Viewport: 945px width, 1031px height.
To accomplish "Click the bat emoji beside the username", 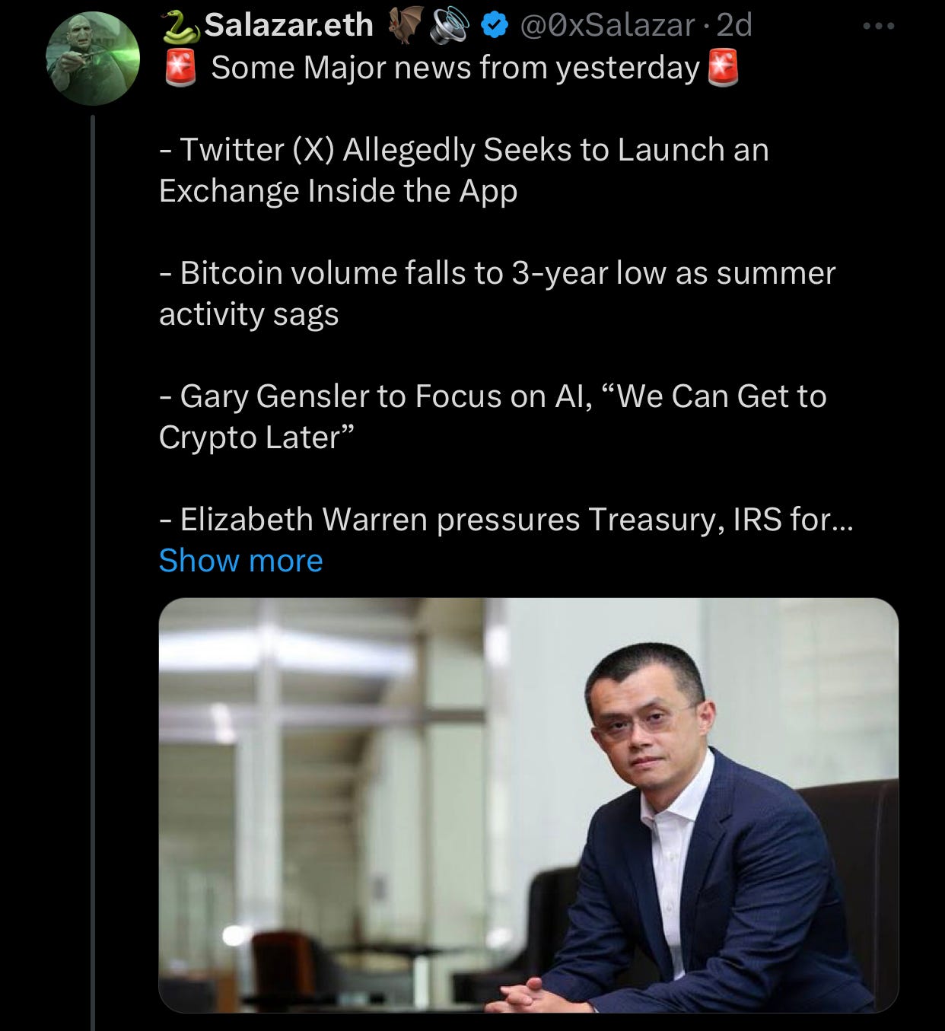I will coord(405,26).
